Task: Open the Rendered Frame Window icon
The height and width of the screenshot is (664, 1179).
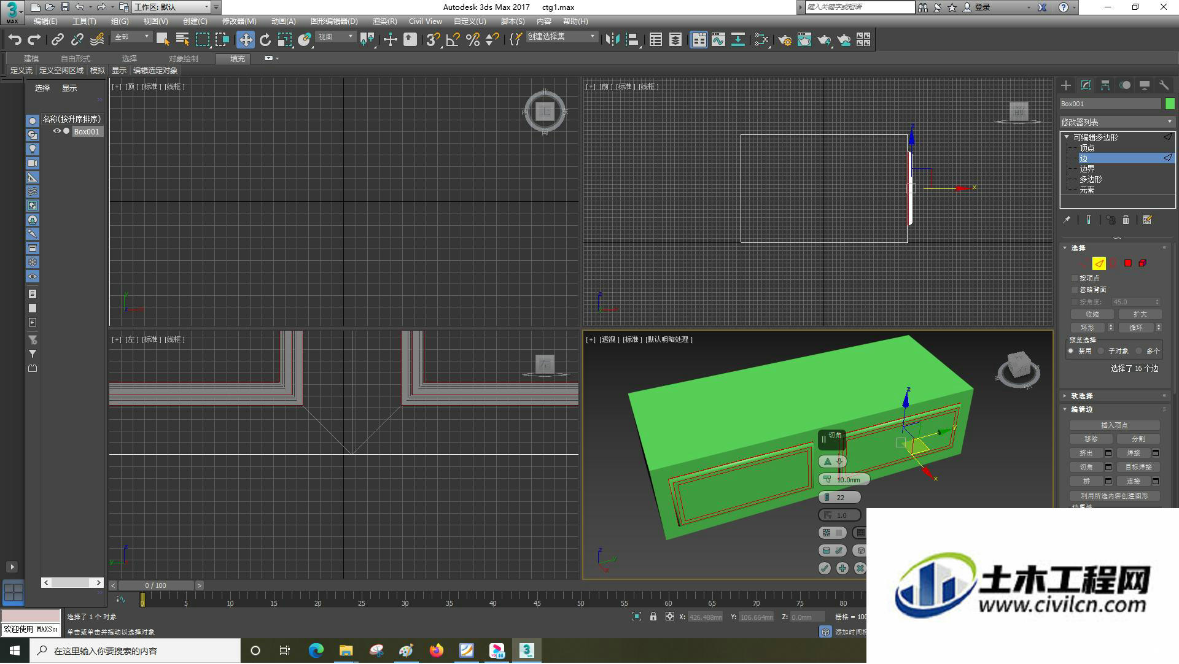Action: 804,40
